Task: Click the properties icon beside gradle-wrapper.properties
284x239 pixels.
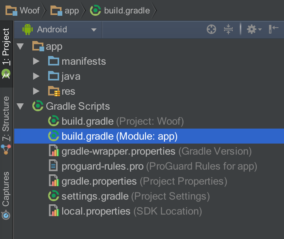Action: [x=54, y=151]
